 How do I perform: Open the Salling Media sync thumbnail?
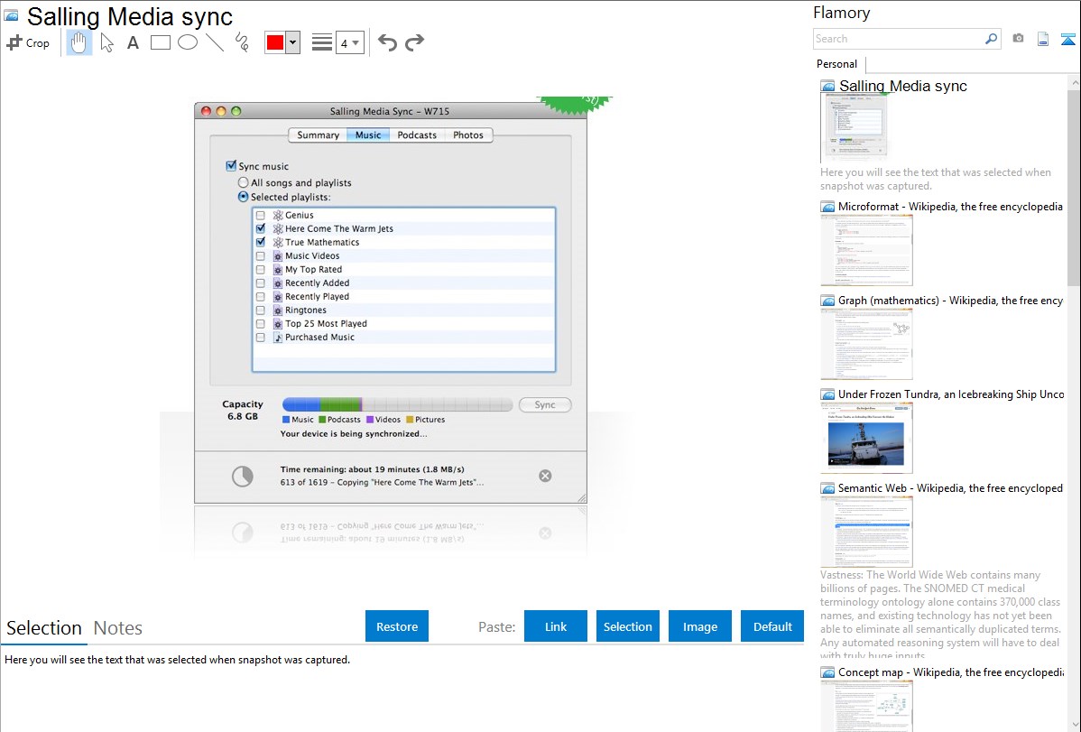855,128
